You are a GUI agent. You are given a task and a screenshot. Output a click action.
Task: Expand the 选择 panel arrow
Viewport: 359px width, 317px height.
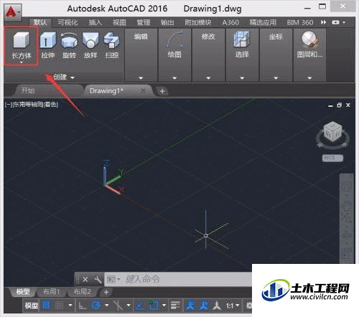pos(242,78)
